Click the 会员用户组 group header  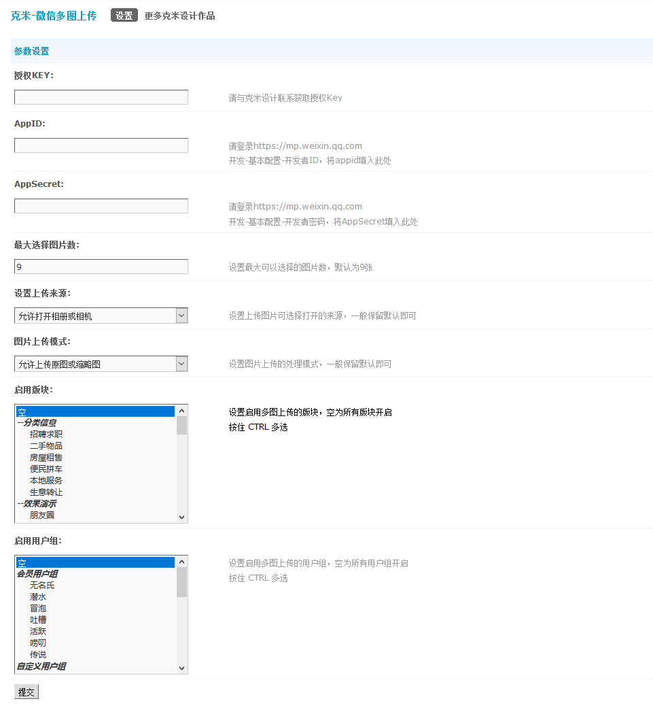37,574
